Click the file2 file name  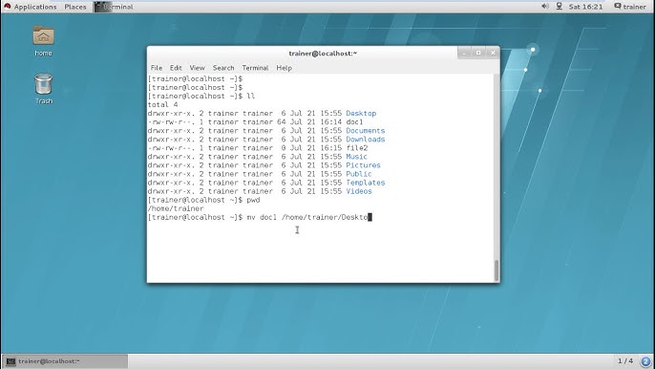(x=357, y=148)
